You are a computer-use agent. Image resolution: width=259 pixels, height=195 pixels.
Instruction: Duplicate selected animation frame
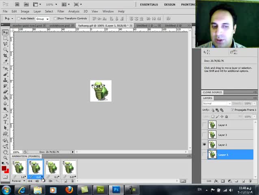click(65, 181)
